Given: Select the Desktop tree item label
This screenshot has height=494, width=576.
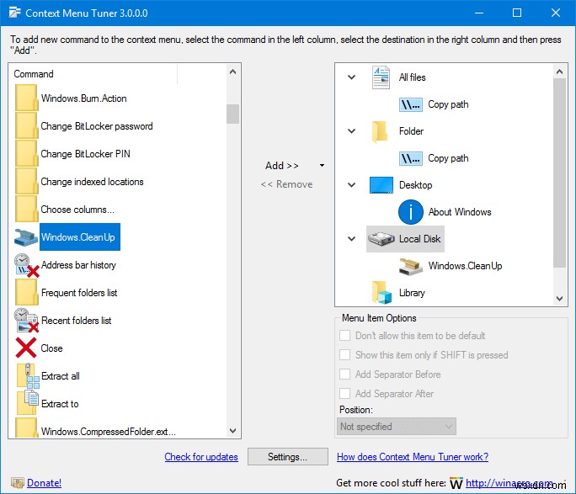Looking at the screenshot, I should pos(415,185).
